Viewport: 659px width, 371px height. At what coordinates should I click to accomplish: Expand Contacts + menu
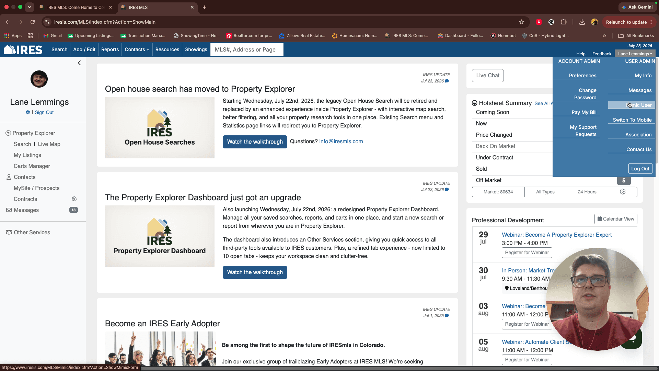(x=137, y=49)
